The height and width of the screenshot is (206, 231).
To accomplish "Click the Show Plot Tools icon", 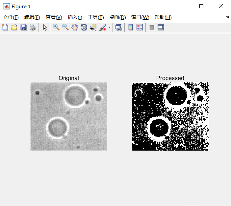I will (161, 28).
